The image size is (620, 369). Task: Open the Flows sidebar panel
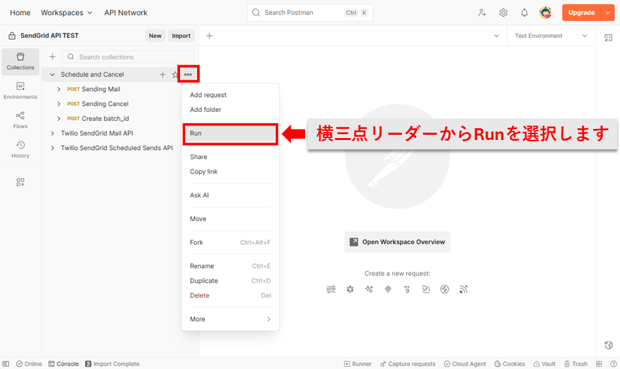click(x=20, y=120)
